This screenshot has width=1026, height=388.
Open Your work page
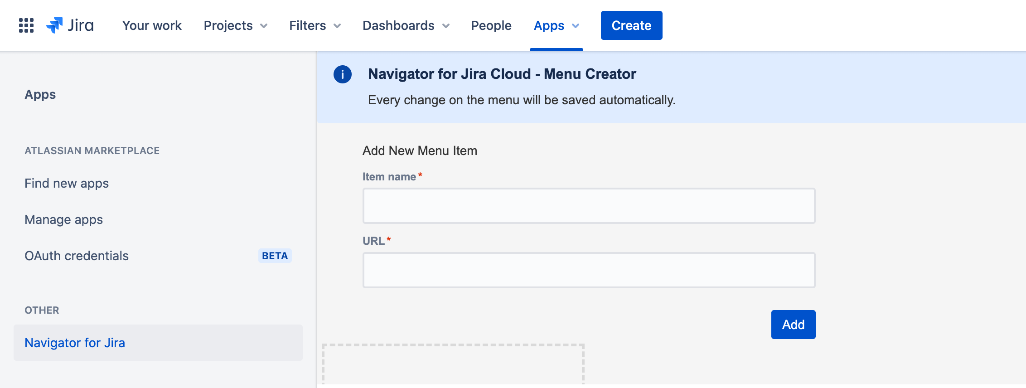click(152, 25)
